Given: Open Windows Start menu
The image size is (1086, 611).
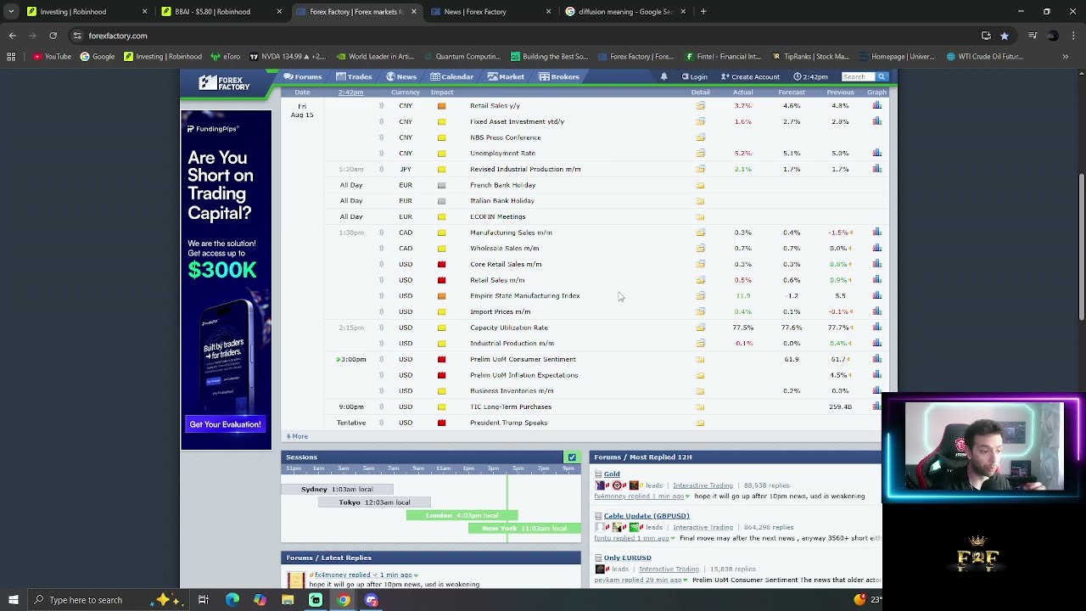Looking at the screenshot, I should pos(13,600).
